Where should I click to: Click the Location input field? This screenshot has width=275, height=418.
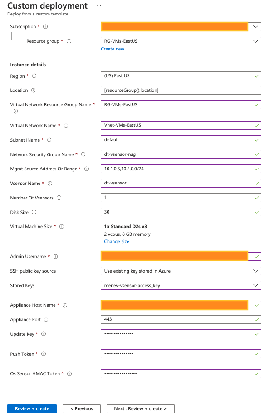[181, 90]
